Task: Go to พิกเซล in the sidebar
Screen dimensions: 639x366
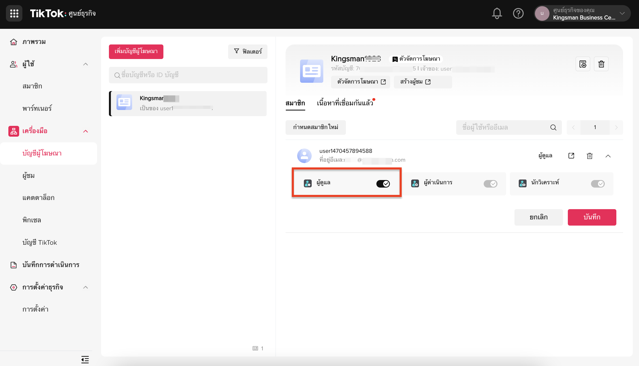Action: pos(32,220)
